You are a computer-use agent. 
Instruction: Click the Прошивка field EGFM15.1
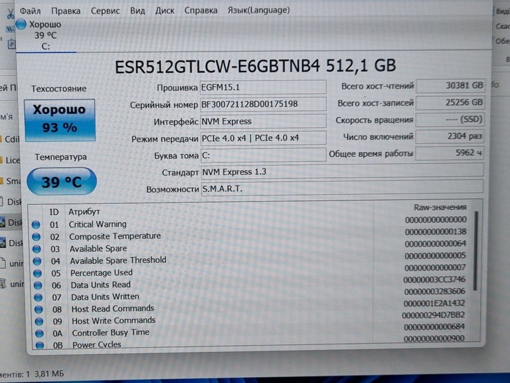tap(263, 87)
